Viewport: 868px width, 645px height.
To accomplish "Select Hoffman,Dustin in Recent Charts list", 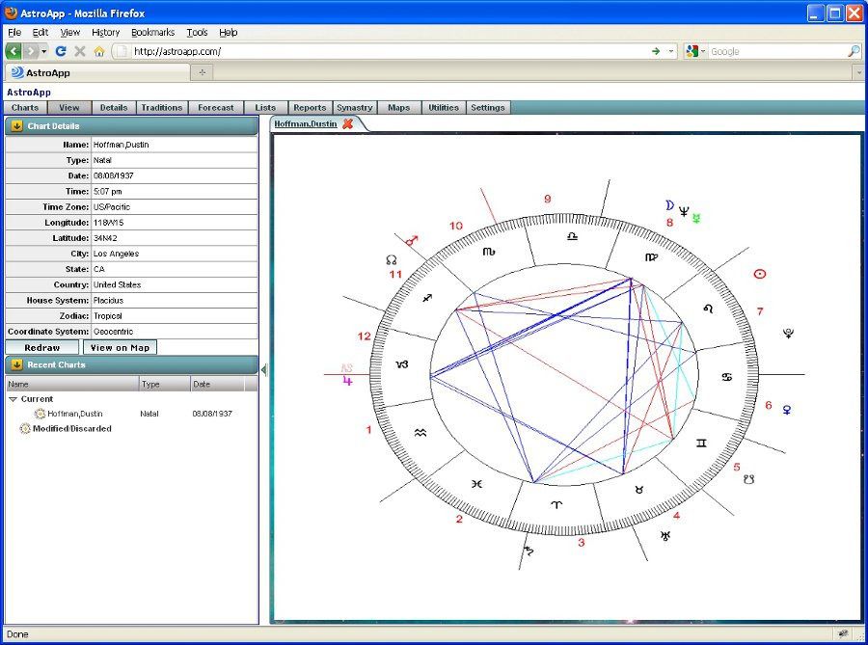I will point(74,414).
